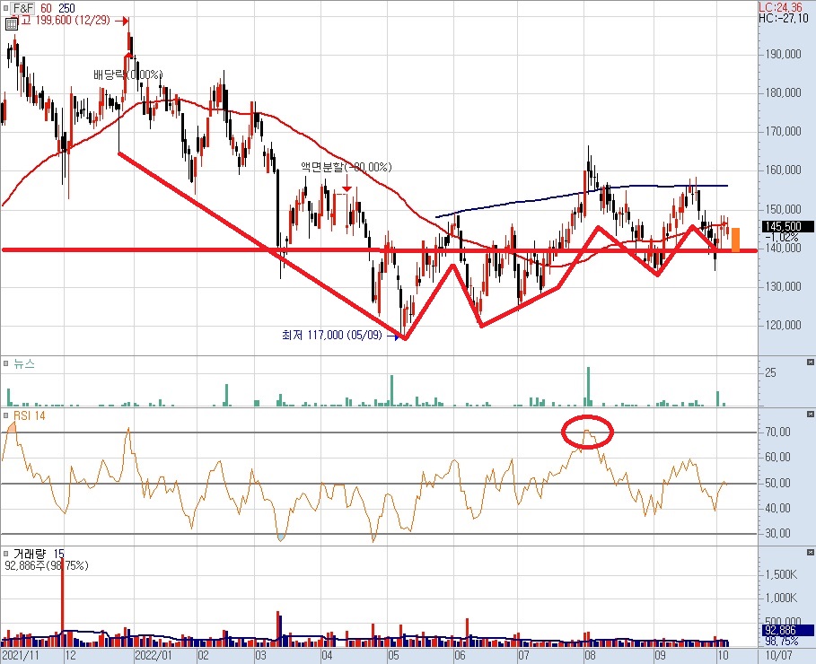
Task: Click the 1,500K volume axis label
Action: coord(782,574)
